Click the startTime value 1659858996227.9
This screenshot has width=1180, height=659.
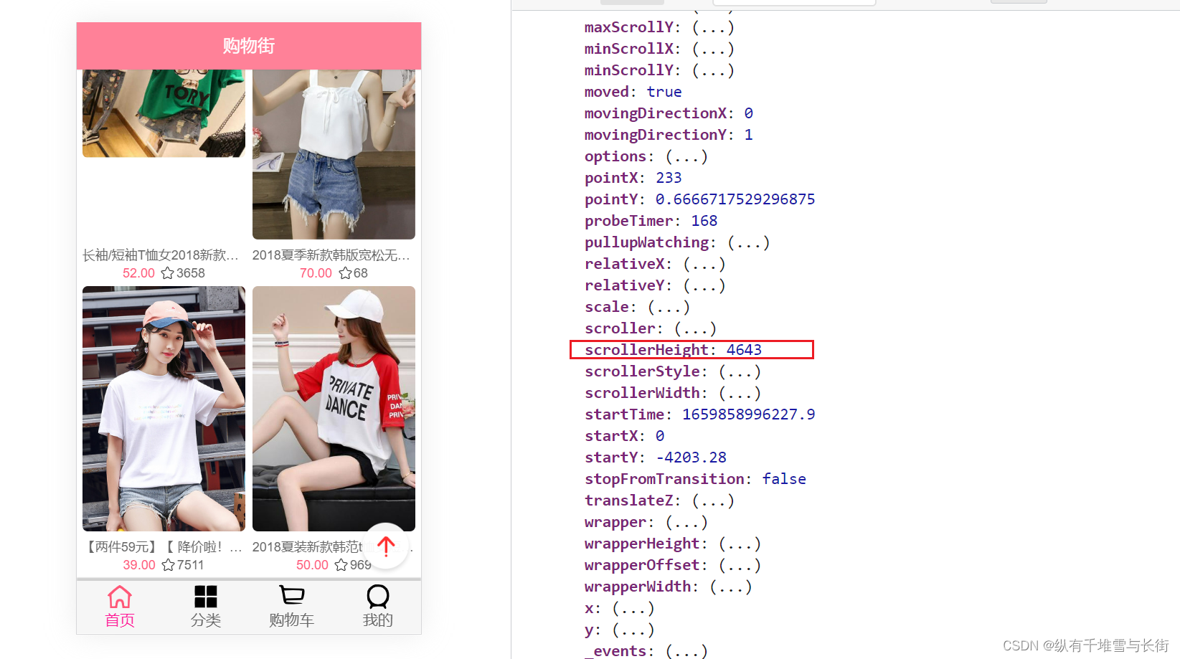pyautogui.click(x=748, y=414)
